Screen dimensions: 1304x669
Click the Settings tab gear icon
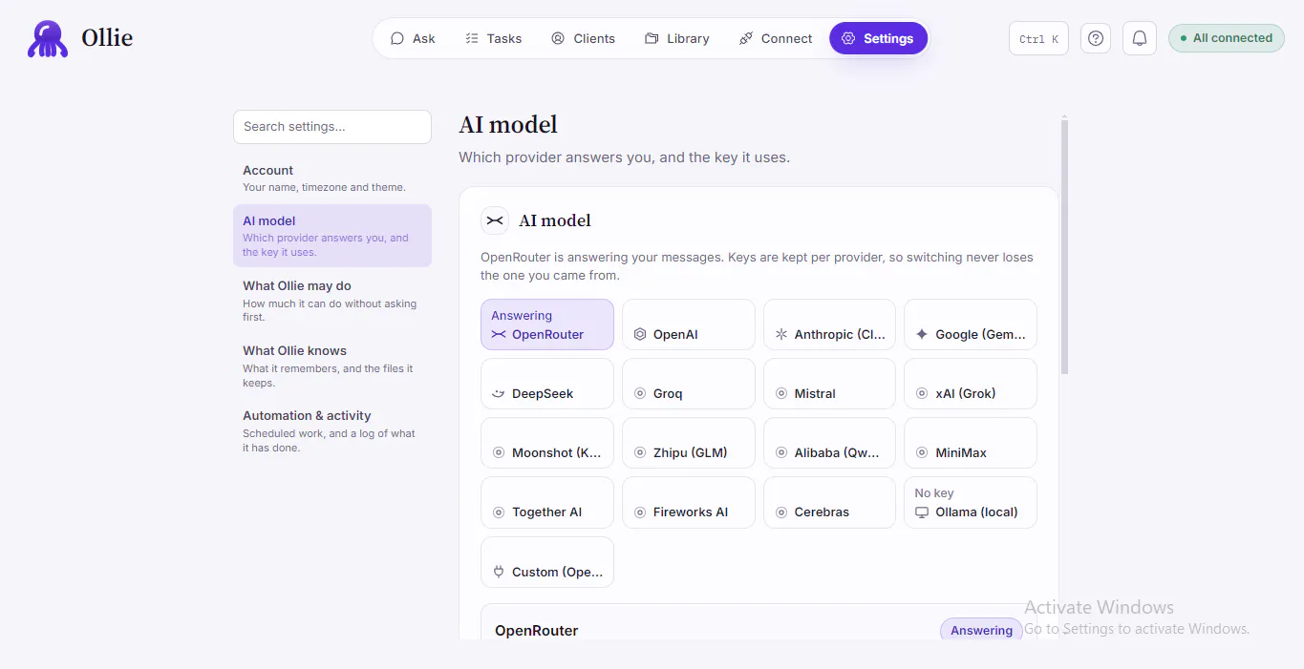(847, 38)
